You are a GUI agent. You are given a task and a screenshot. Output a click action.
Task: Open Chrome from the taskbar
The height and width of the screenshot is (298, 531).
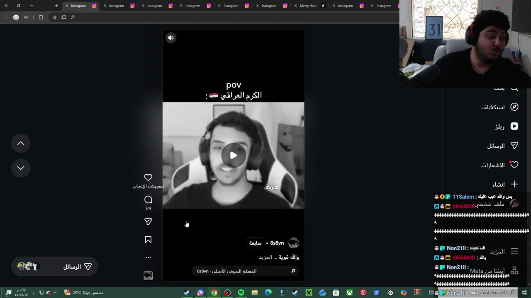(214, 293)
